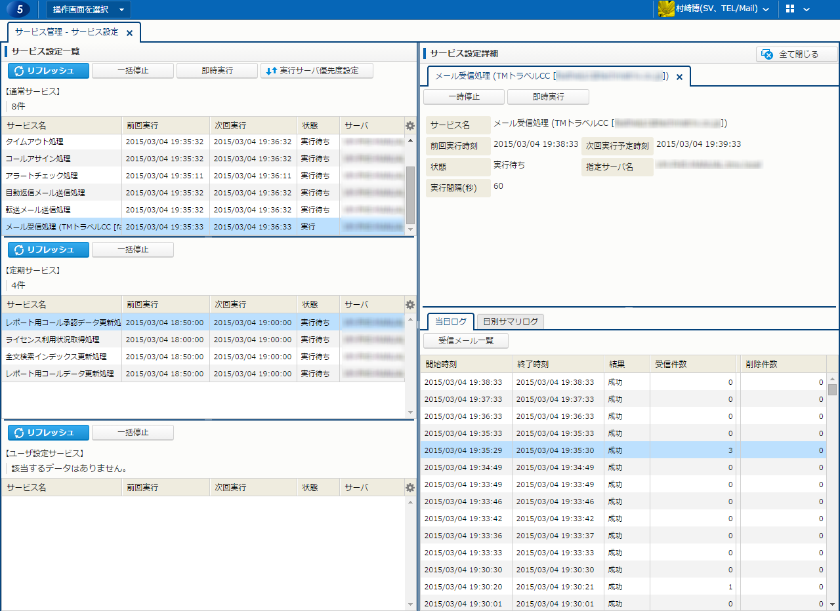Sort 定期サービス table by 次回実行 header
The width and height of the screenshot is (840, 611).
click(253, 305)
